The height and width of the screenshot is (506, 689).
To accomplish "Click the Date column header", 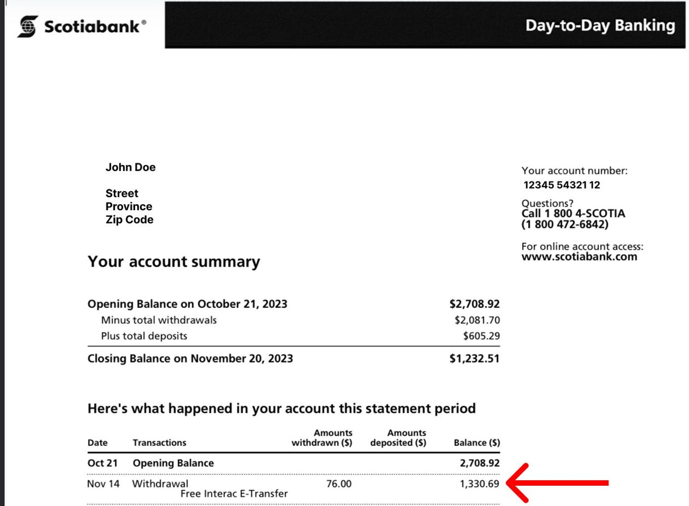I will point(97,443).
